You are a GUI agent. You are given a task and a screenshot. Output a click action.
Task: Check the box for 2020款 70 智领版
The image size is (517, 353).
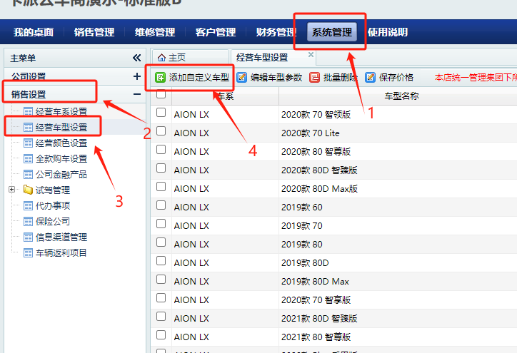pos(161,113)
